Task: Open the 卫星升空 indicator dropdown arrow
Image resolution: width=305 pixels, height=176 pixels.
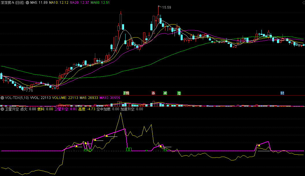Action: [x=2, y=109]
